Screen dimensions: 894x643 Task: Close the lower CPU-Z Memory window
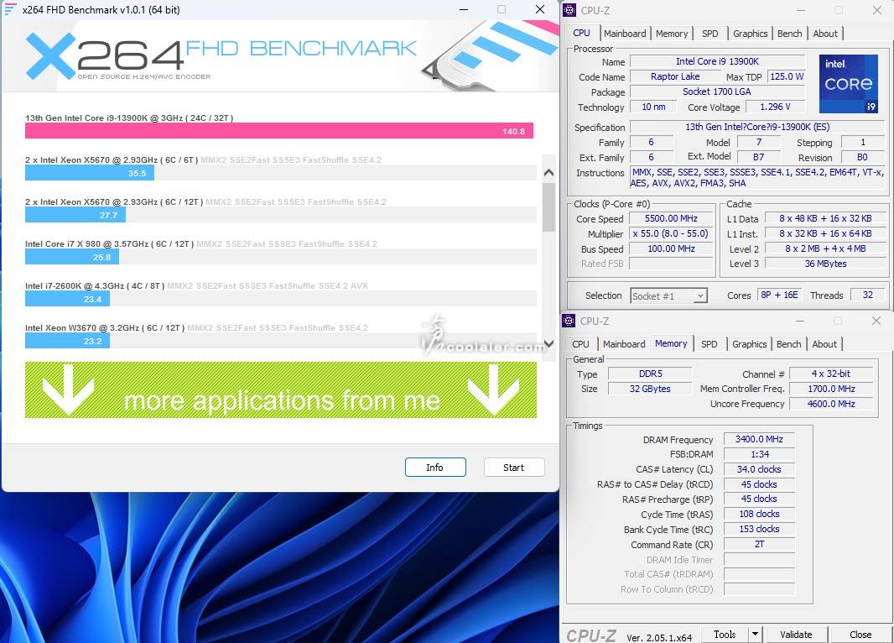point(876,321)
